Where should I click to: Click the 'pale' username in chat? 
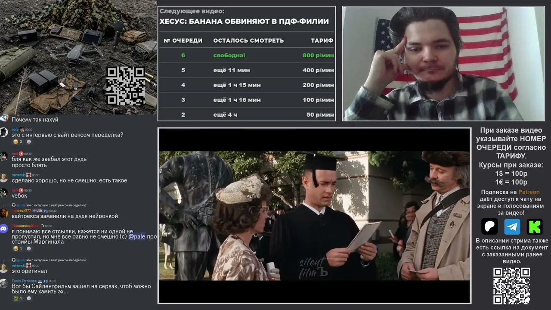pos(15,129)
